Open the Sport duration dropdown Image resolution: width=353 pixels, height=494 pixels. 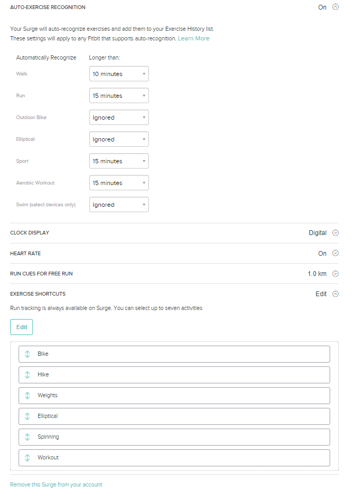(119, 161)
